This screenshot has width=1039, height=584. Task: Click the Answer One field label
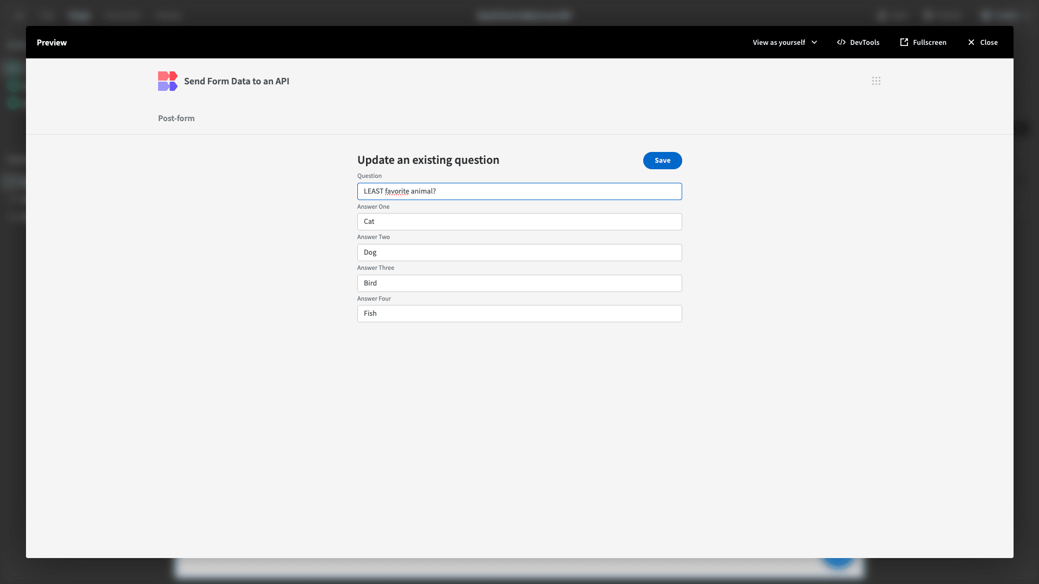coord(373,207)
